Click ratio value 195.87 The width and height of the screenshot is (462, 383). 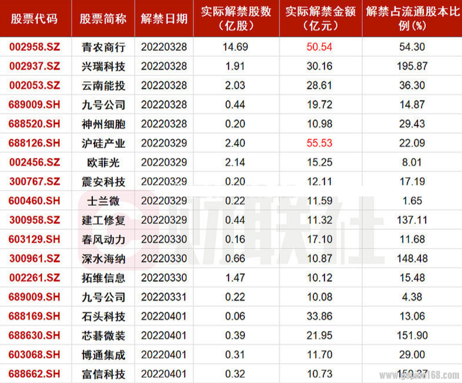point(412,66)
